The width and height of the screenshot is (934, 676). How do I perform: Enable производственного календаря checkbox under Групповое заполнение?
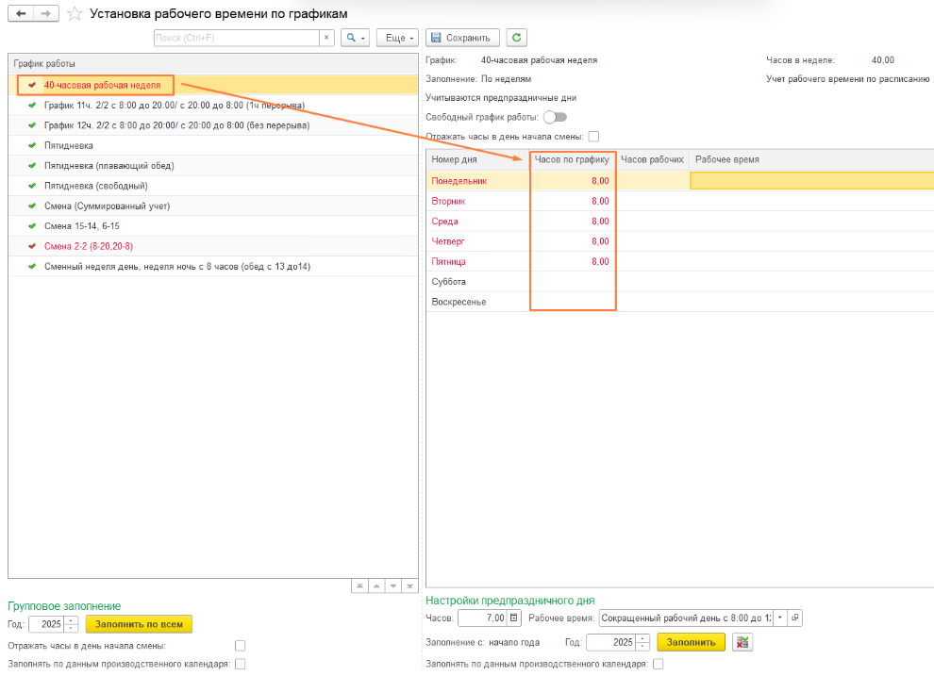pos(240,664)
